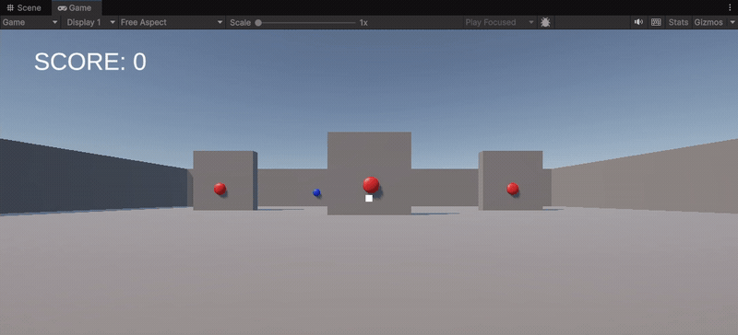
Task: Click the white square crosshair
Action: 369,198
